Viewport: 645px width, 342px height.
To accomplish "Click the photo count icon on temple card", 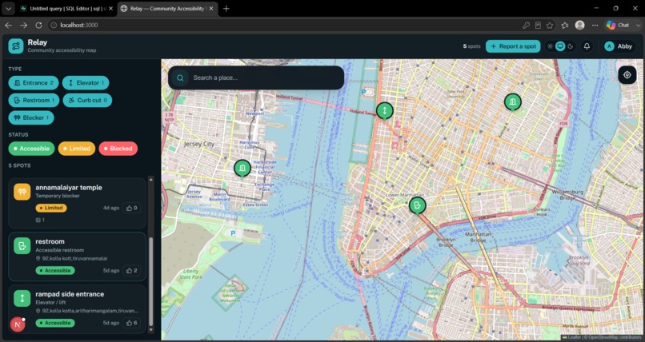I will (x=38, y=220).
